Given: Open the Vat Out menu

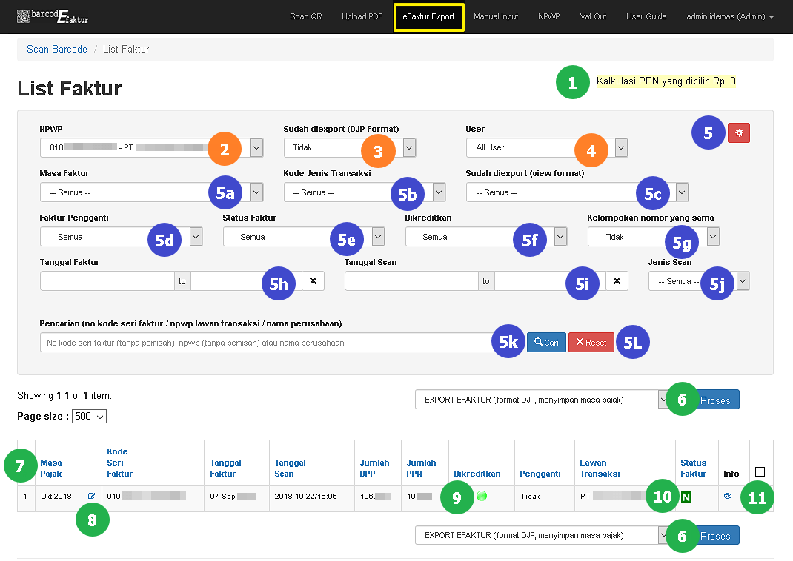Looking at the screenshot, I should (593, 17).
